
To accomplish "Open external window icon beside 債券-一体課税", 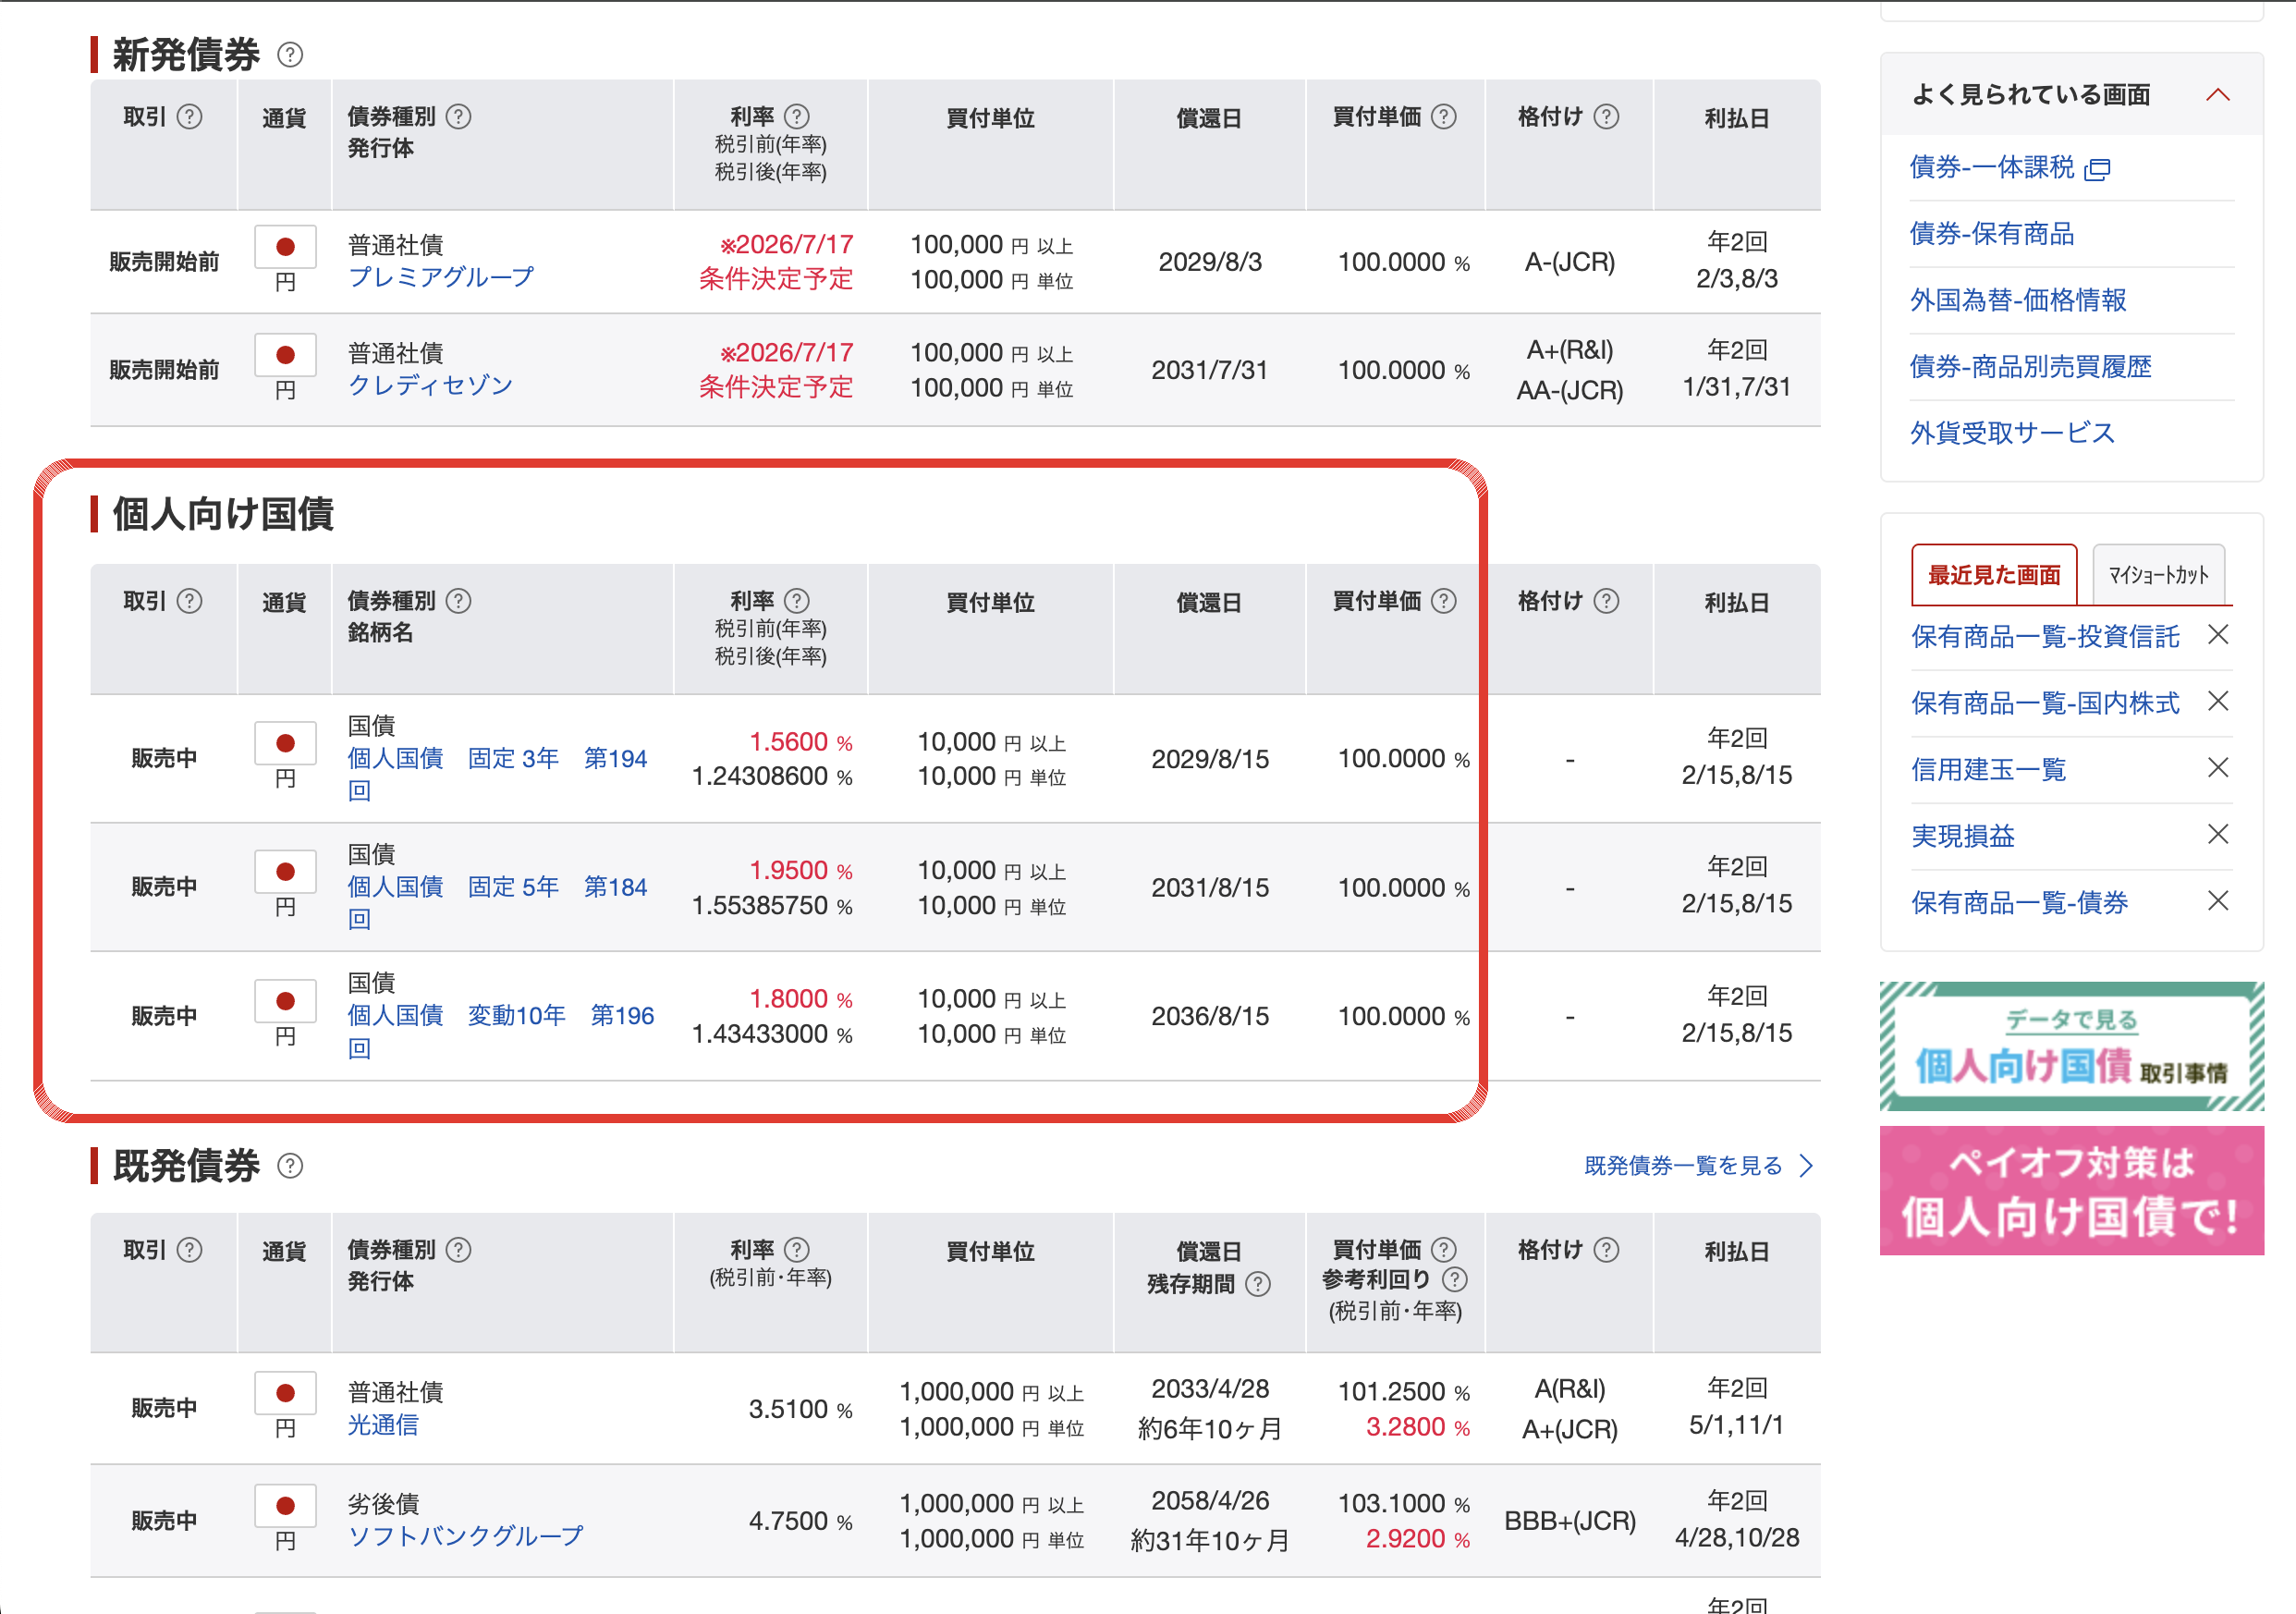I will click(2097, 169).
